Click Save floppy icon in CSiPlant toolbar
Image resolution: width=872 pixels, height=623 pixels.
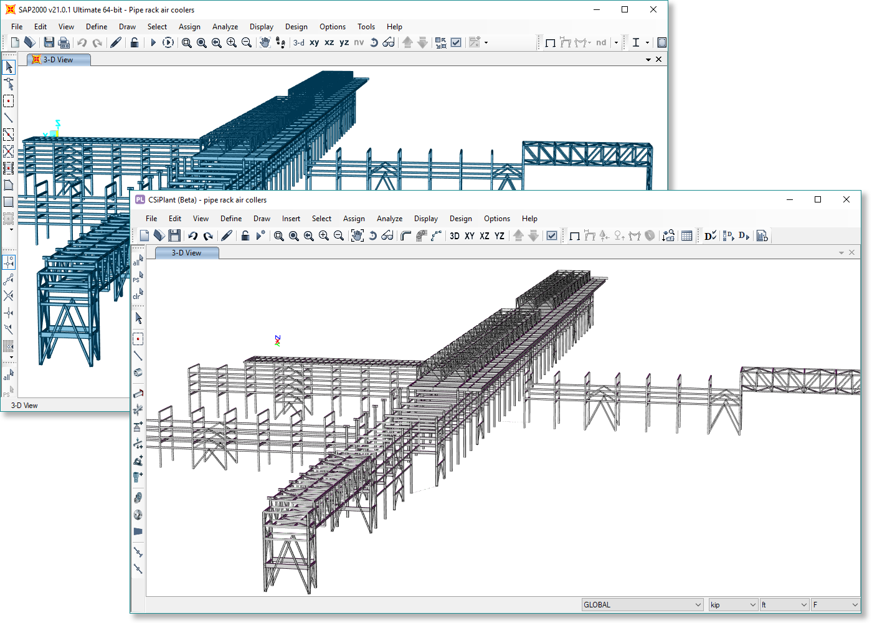pyautogui.click(x=174, y=235)
